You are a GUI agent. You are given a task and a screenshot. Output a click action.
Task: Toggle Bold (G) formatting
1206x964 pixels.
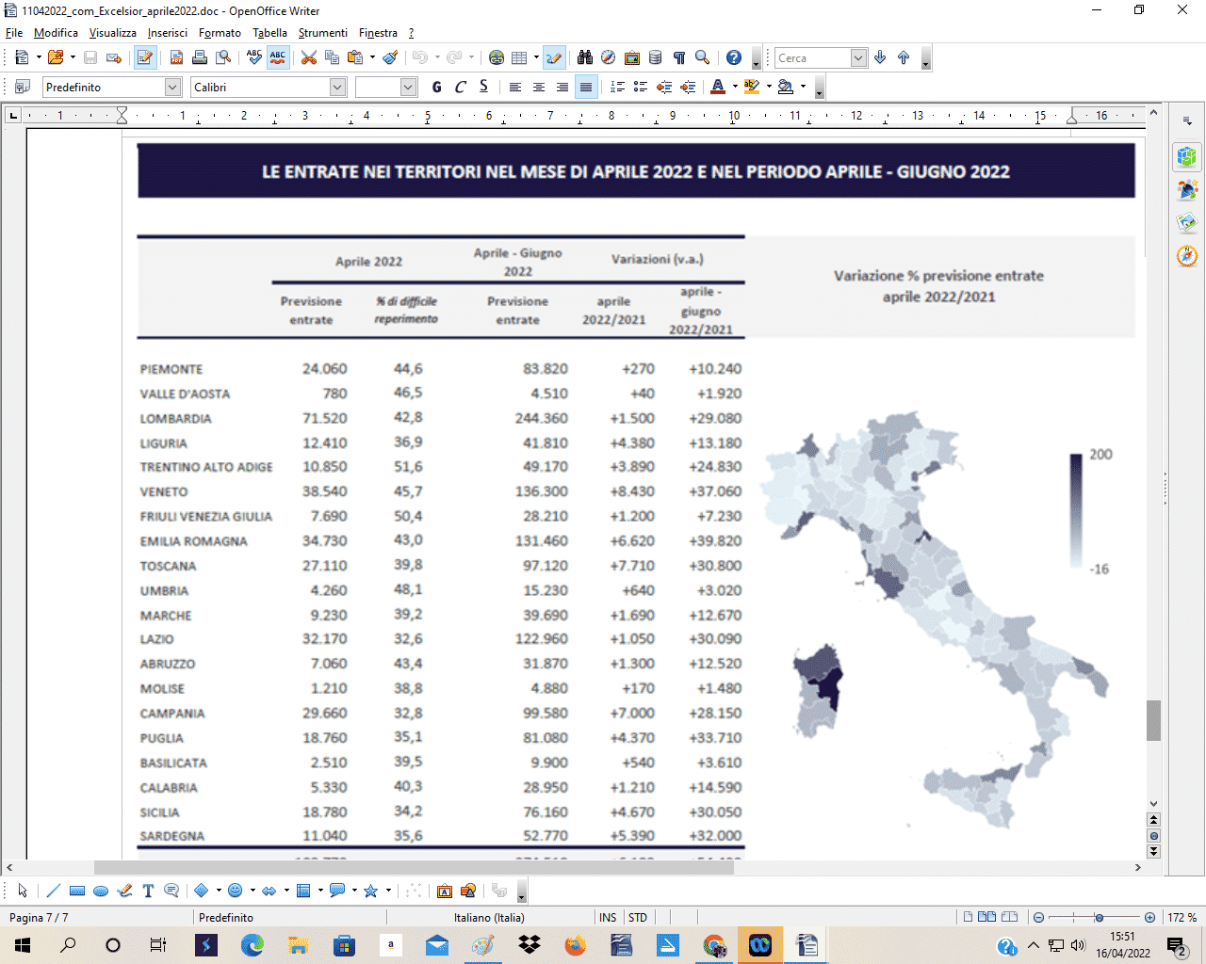pyautogui.click(x=436, y=87)
